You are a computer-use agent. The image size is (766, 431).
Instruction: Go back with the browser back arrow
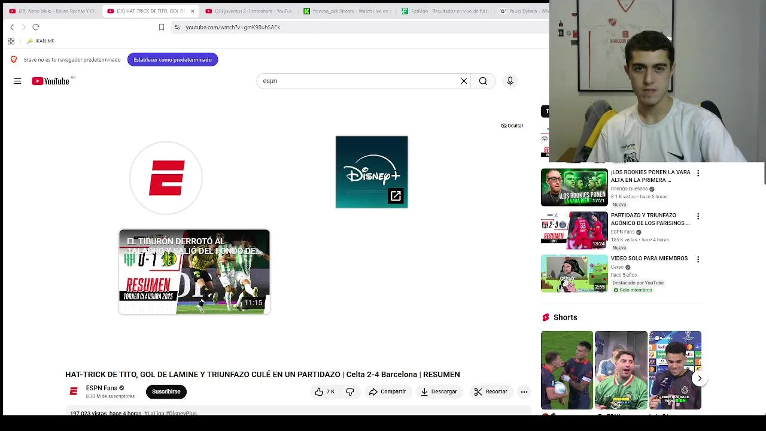click(x=12, y=27)
